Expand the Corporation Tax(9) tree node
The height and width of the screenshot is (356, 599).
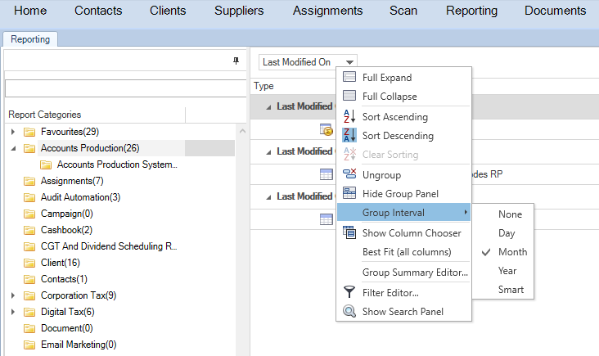pyautogui.click(x=13, y=295)
